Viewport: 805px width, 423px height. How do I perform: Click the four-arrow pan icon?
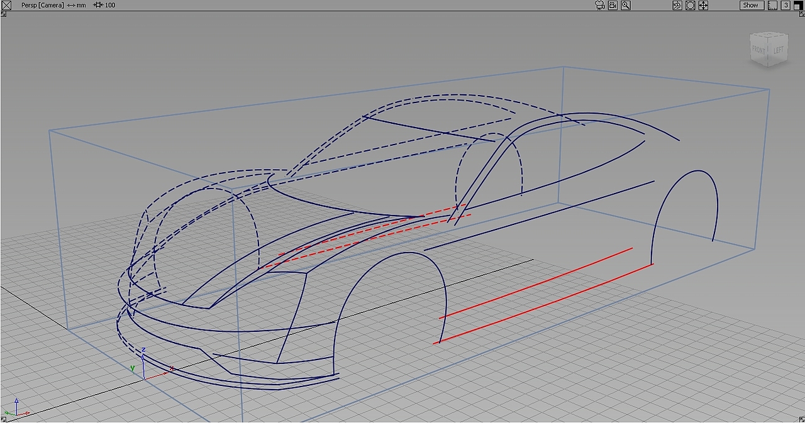(703, 5)
